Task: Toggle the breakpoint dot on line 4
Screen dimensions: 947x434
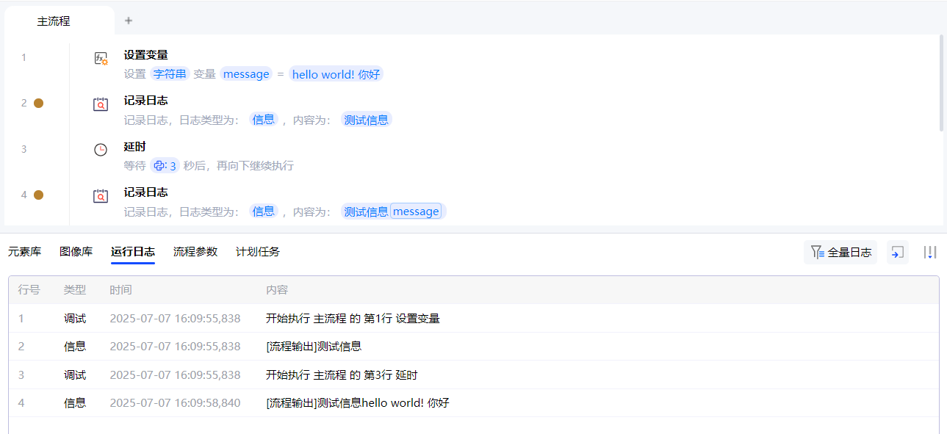Action: (39, 195)
